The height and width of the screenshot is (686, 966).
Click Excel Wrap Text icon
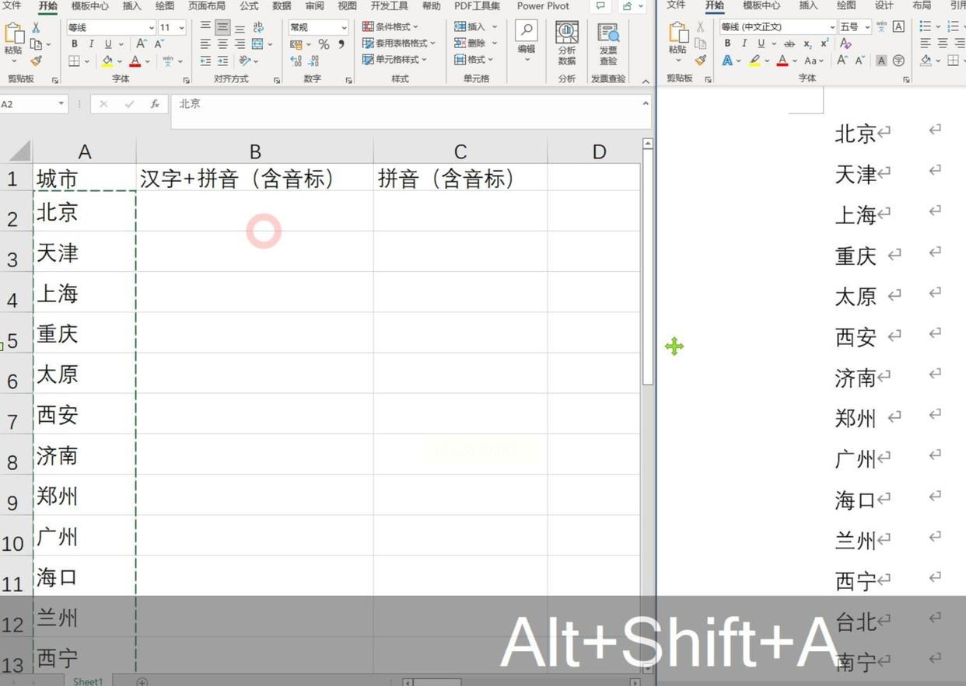[x=258, y=27]
